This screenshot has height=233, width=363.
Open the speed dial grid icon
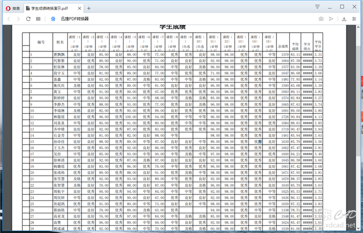click(38, 19)
